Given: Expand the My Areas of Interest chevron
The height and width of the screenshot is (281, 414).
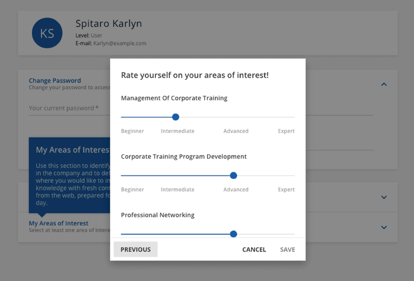Looking at the screenshot, I should point(384,227).
